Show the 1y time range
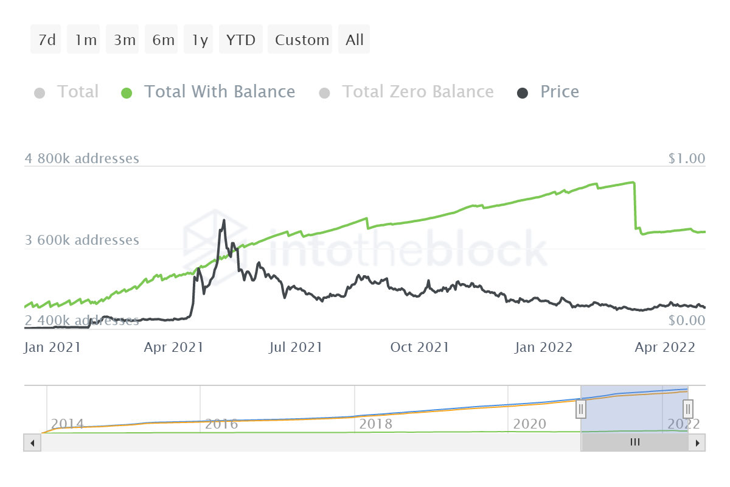The height and width of the screenshot is (487, 730). pos(200,40)
